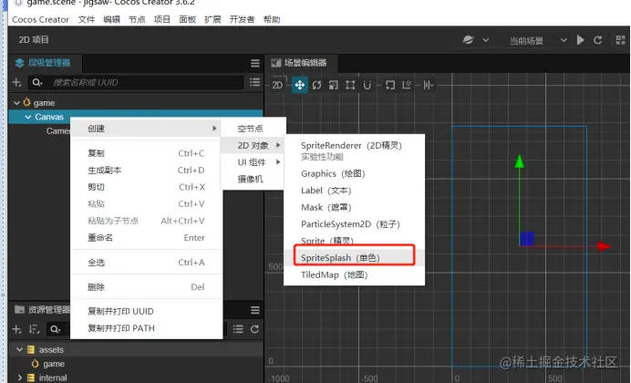Click the green Y-axis gizmo arrow

[520, 161]
